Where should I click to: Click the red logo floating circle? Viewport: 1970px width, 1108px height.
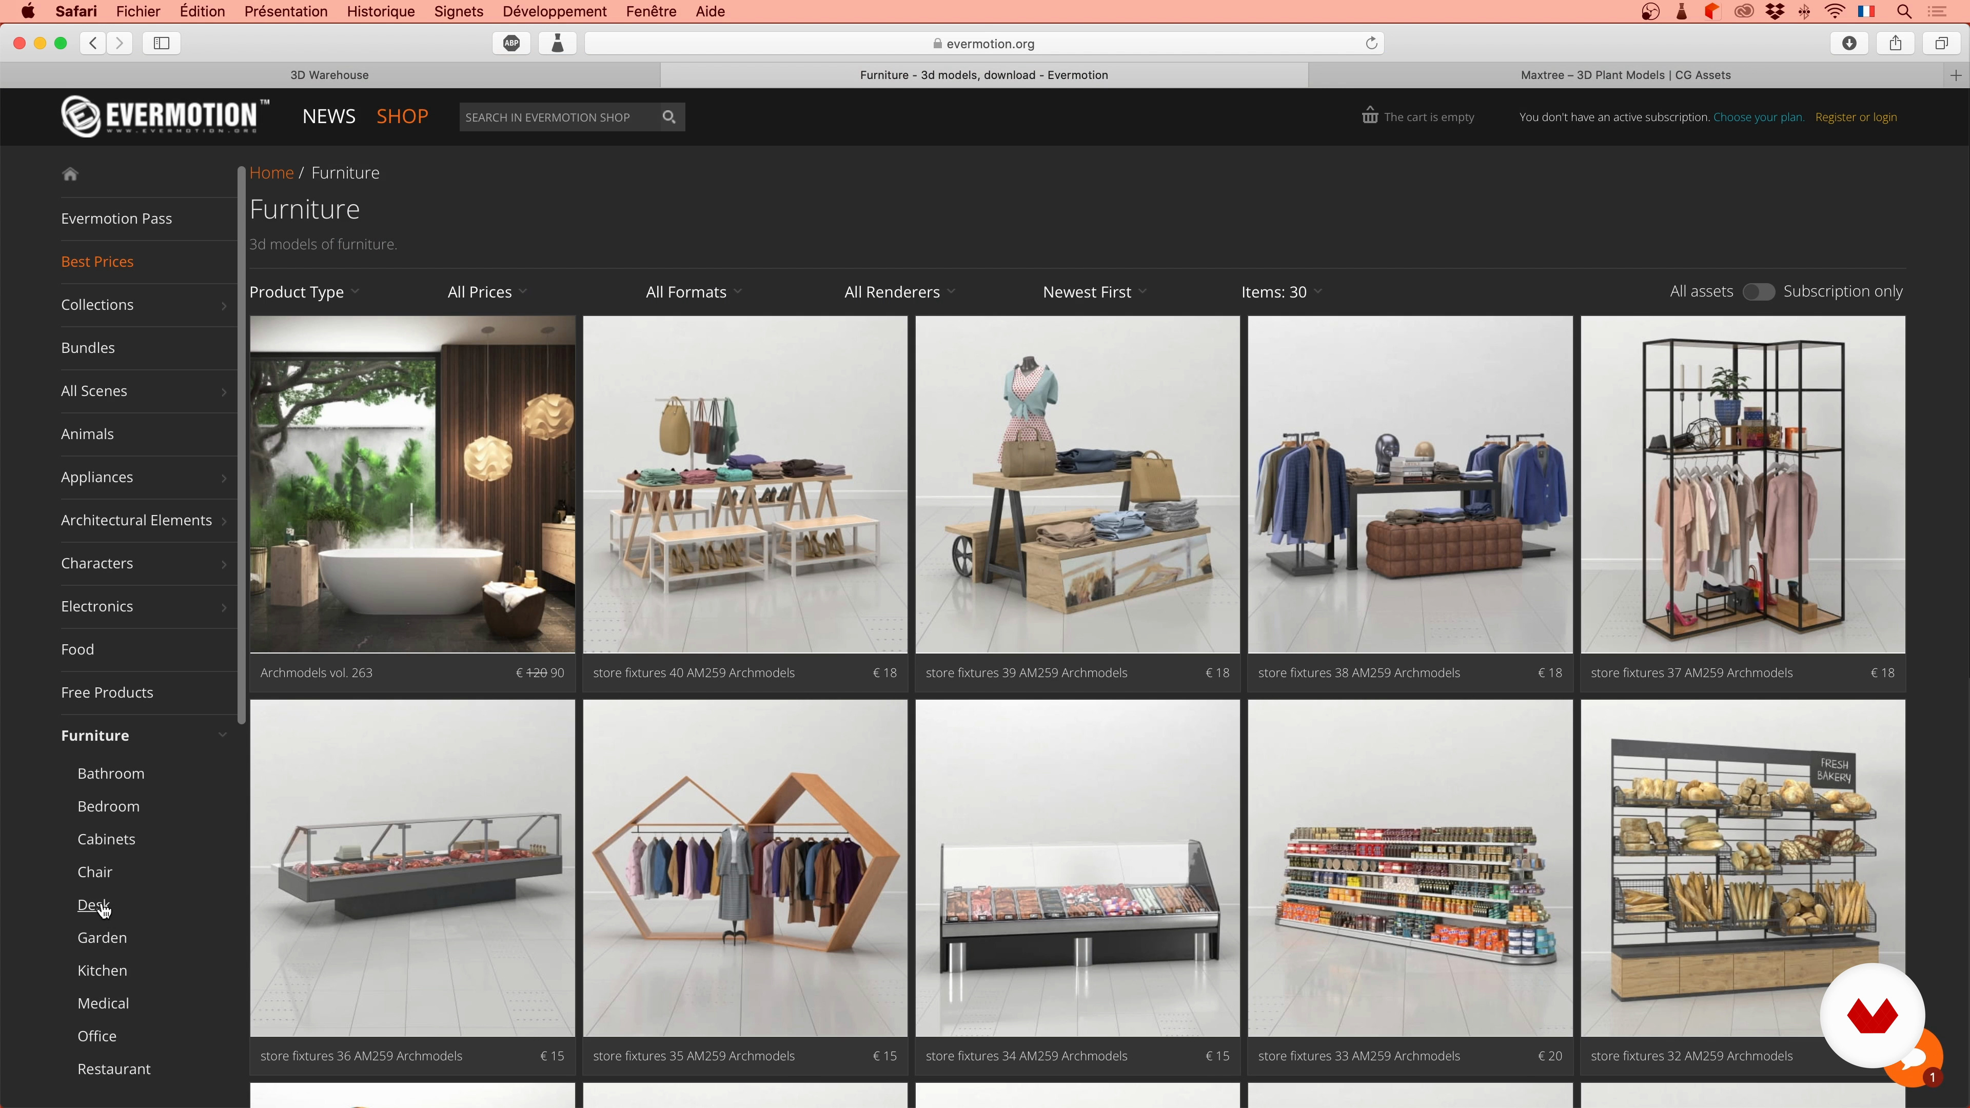(x=1872, y=1016)
